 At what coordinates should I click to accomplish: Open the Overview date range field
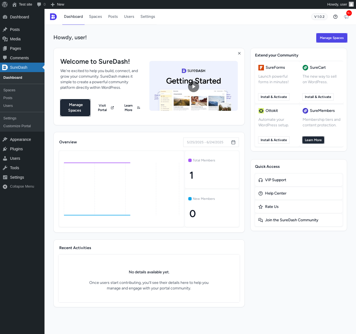[211, 142]
